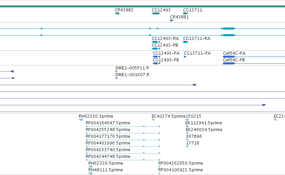Click the DME1-005P11.R purple marker
285x175 pixels.
(x=116, y=71)
